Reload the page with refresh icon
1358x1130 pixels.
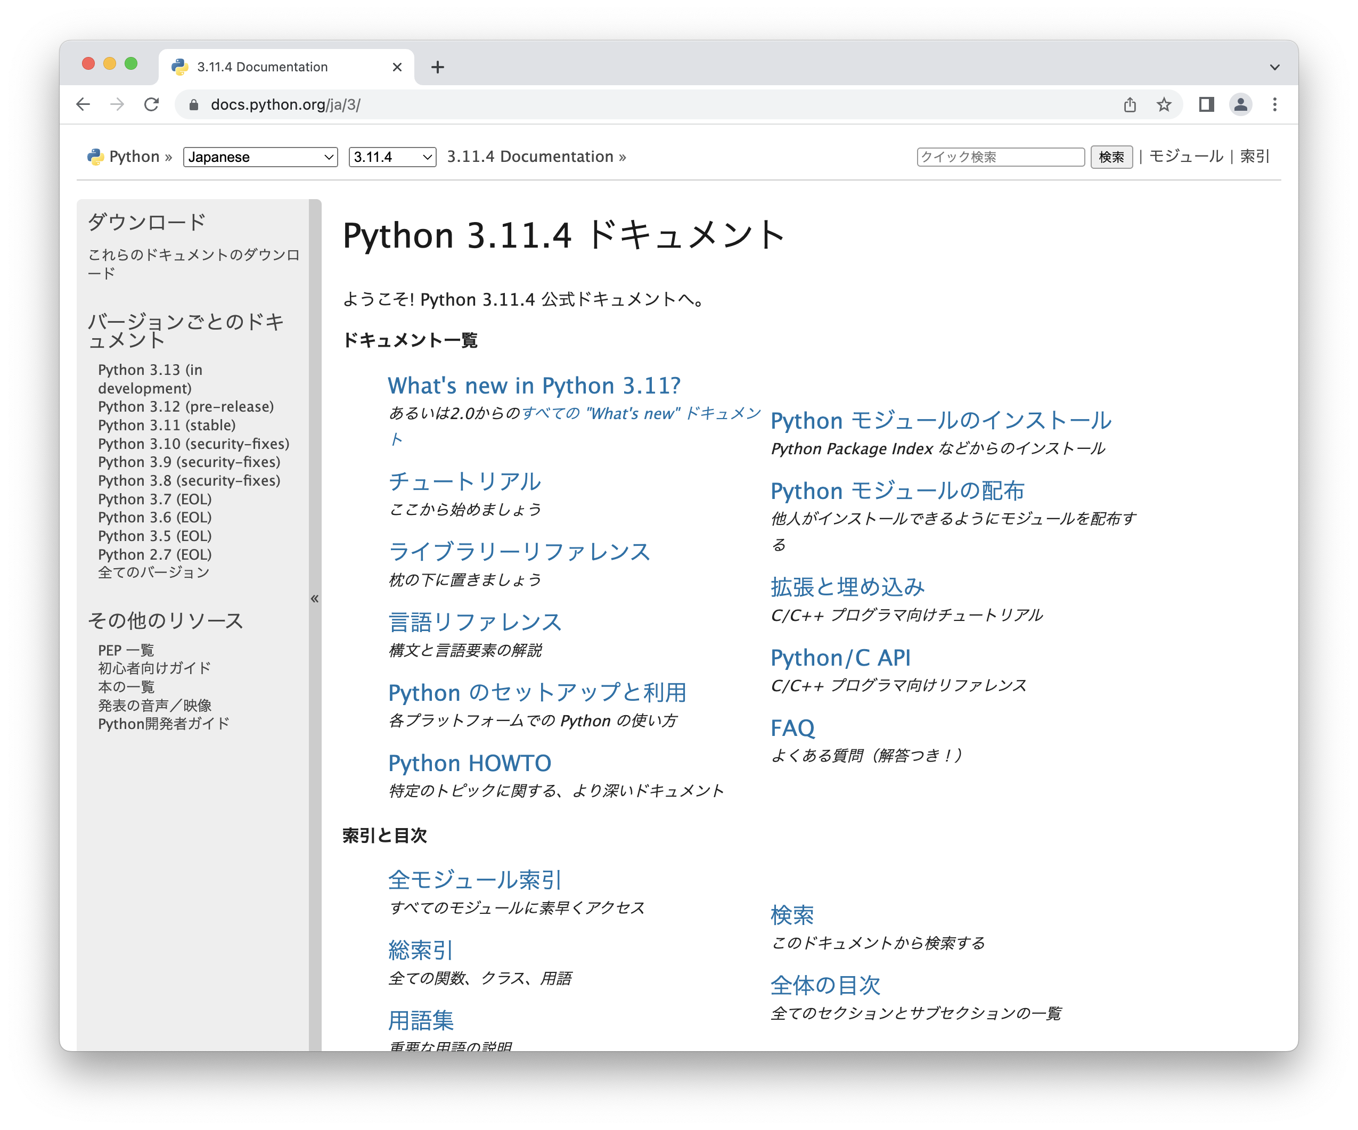point(151,104)
